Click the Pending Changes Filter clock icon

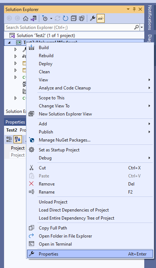click(45, 18)
